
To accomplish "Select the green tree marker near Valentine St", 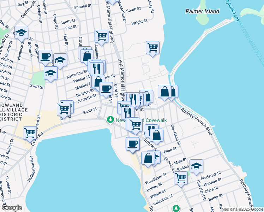I will coord(175,208).
